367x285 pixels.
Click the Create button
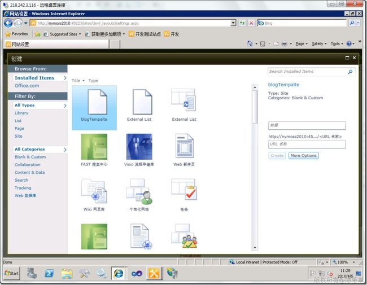277,156
